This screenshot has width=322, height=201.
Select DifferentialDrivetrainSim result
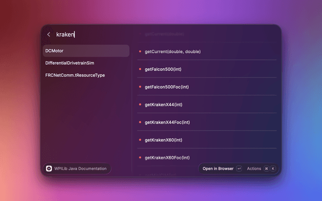click(x=86, y=63)
